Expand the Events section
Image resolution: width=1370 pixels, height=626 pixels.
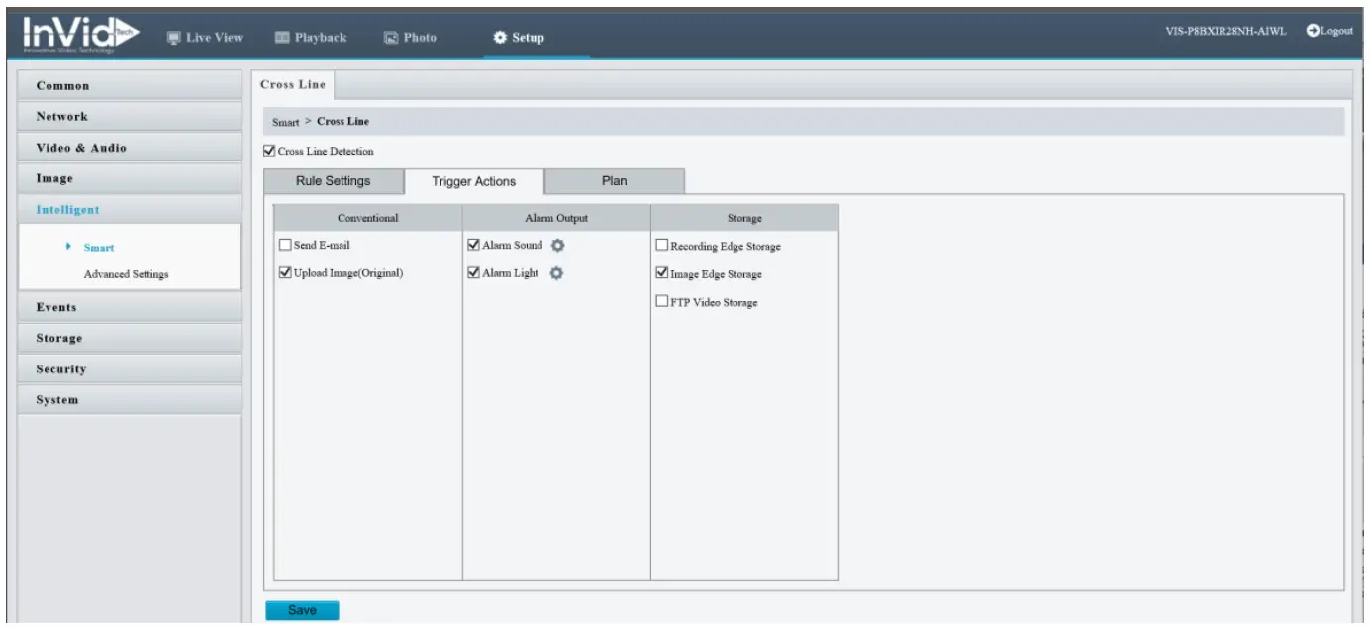(x=130, y=307)
